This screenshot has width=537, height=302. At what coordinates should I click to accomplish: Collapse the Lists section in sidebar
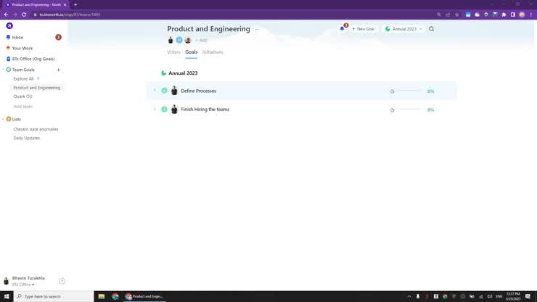coord(3,119)
